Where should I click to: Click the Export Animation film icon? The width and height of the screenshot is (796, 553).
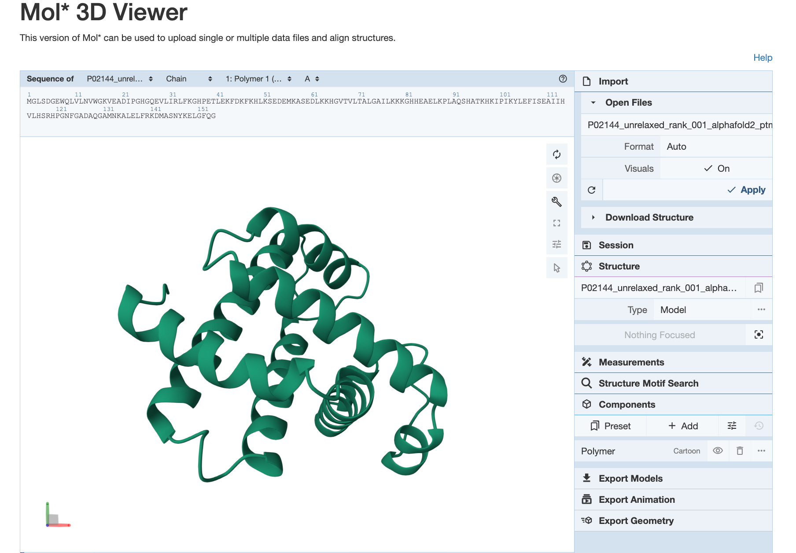(586, 499)
